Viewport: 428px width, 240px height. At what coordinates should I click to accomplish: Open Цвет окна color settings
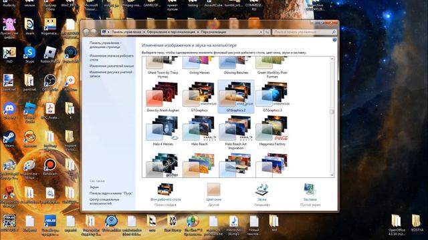pos(214,194)
